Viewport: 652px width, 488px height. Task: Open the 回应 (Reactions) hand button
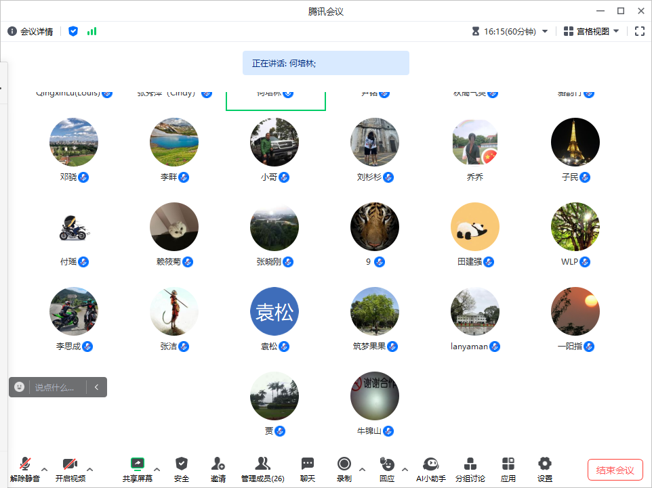[x=387, y=468]
